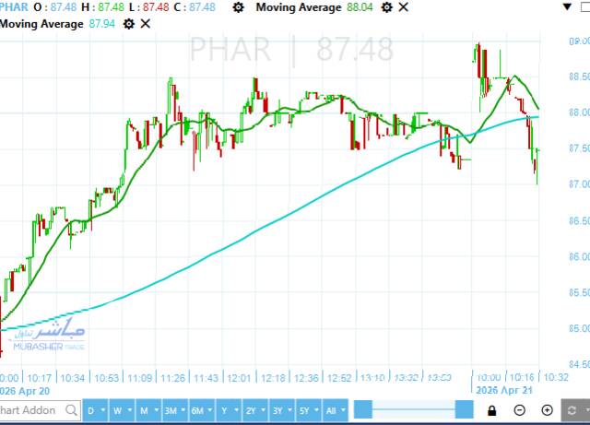Open cyan Moving Average 87.94 settings gear

[x=129, y=24]
